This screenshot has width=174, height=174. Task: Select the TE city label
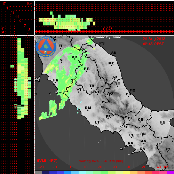(118, 84)
